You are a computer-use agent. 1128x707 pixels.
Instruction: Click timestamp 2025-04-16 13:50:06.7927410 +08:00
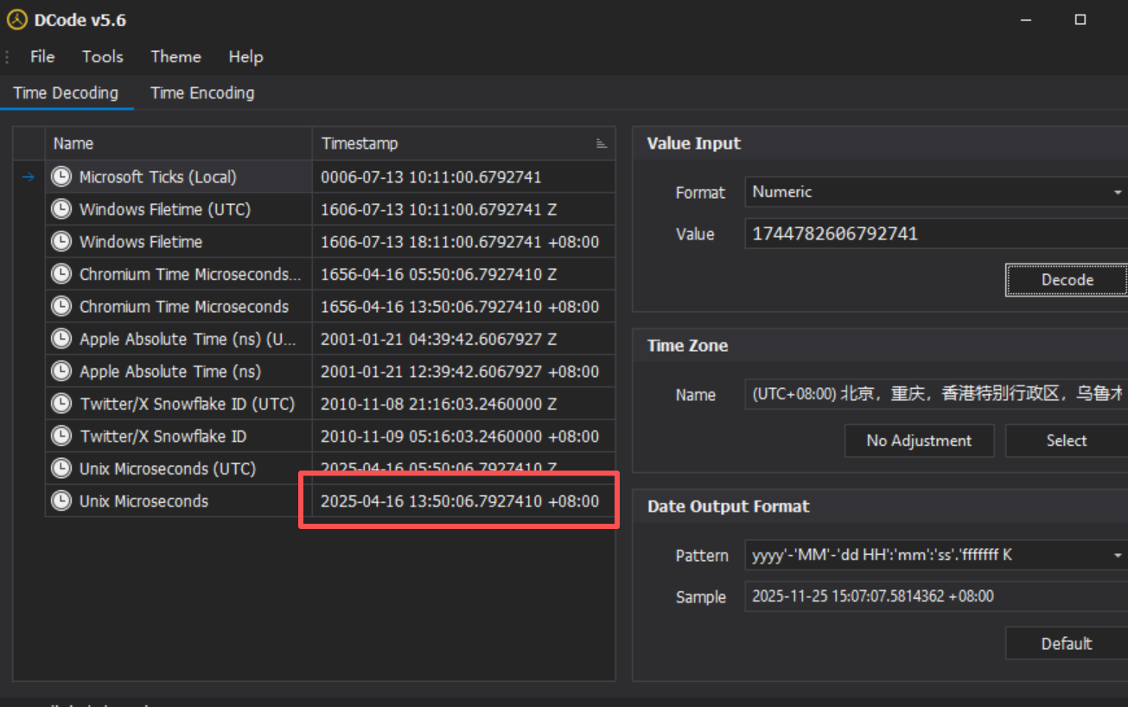[460, 502]
